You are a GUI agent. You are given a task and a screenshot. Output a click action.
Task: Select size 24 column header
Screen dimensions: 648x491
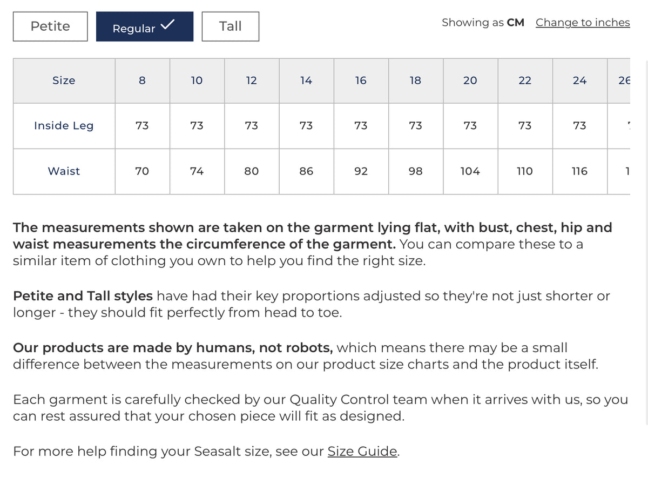tap(579, 80)
